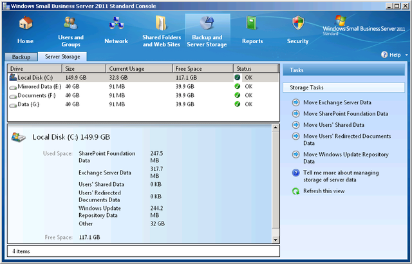Click arrow icon beside Move Users' Shared Data
Viewport: 412px width, 264px height.
[x=296, y=125]
